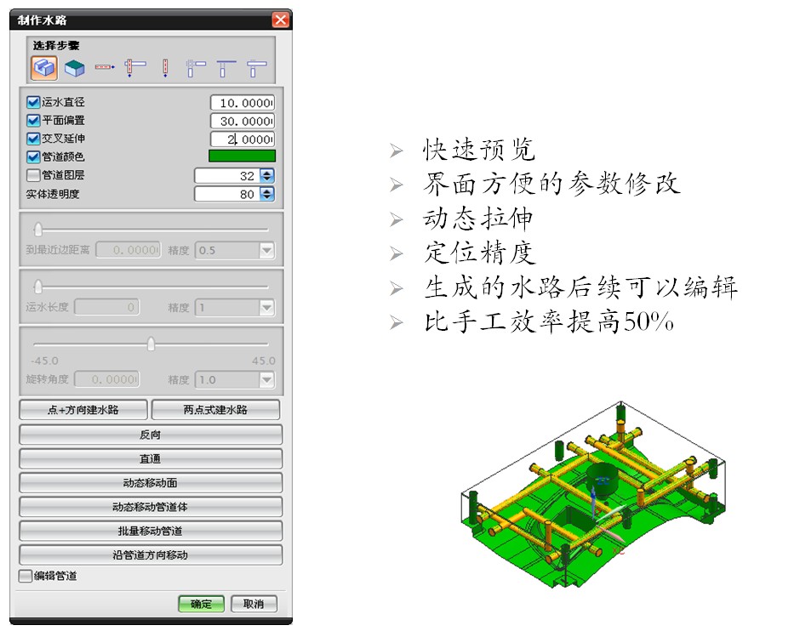Select the highlighted orange body selection step icon

click(44, 67)
